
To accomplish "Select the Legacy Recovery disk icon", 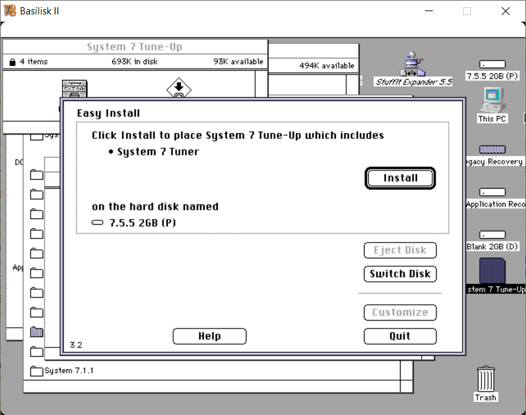I will point(492,149).
